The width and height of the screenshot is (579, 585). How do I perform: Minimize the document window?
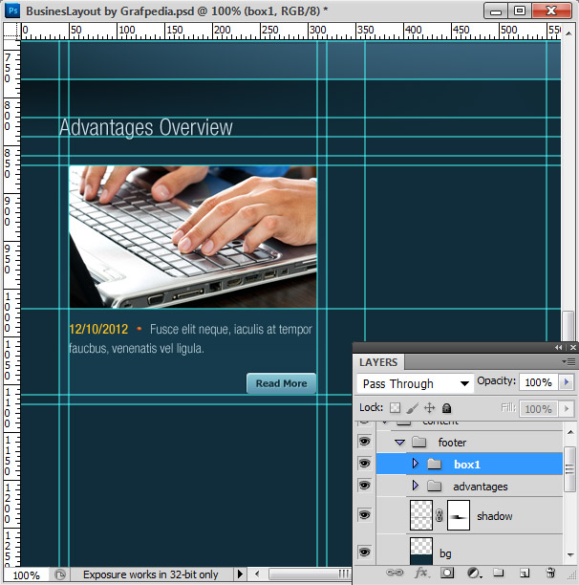click(x=496, y=11)
